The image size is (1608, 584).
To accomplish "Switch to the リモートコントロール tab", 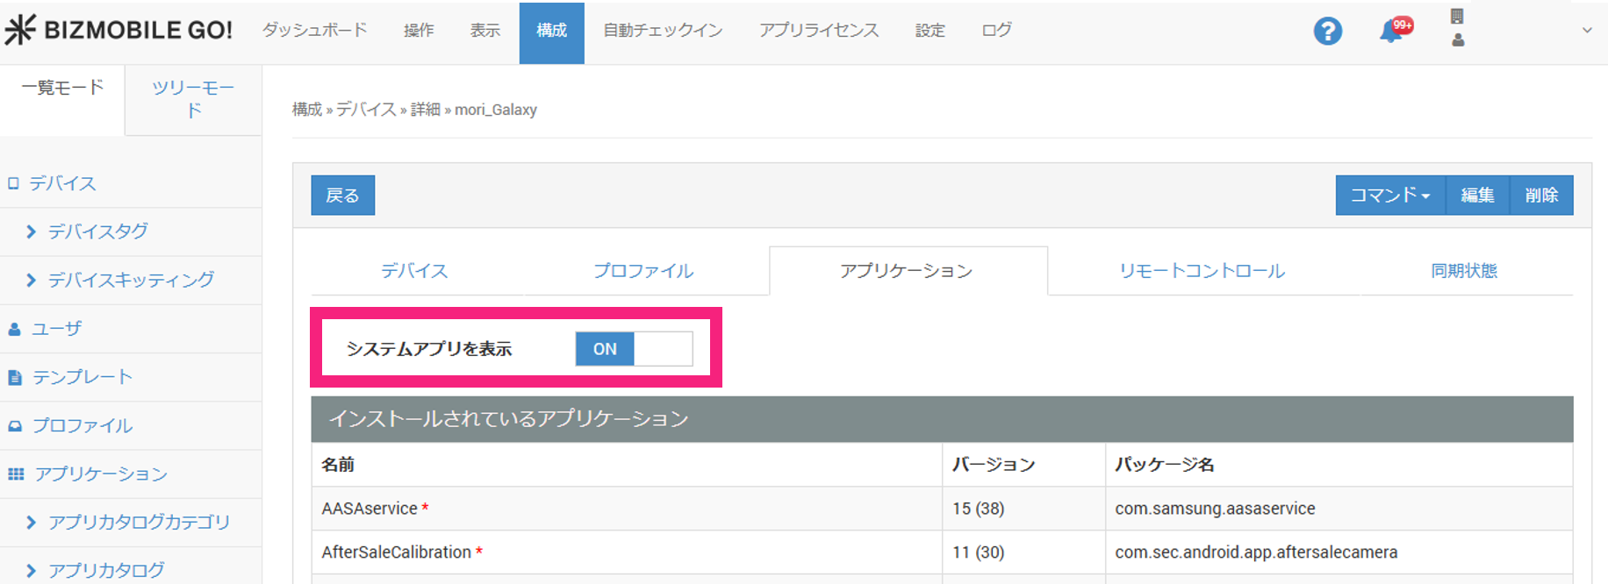I will [x=1201, y=271].
